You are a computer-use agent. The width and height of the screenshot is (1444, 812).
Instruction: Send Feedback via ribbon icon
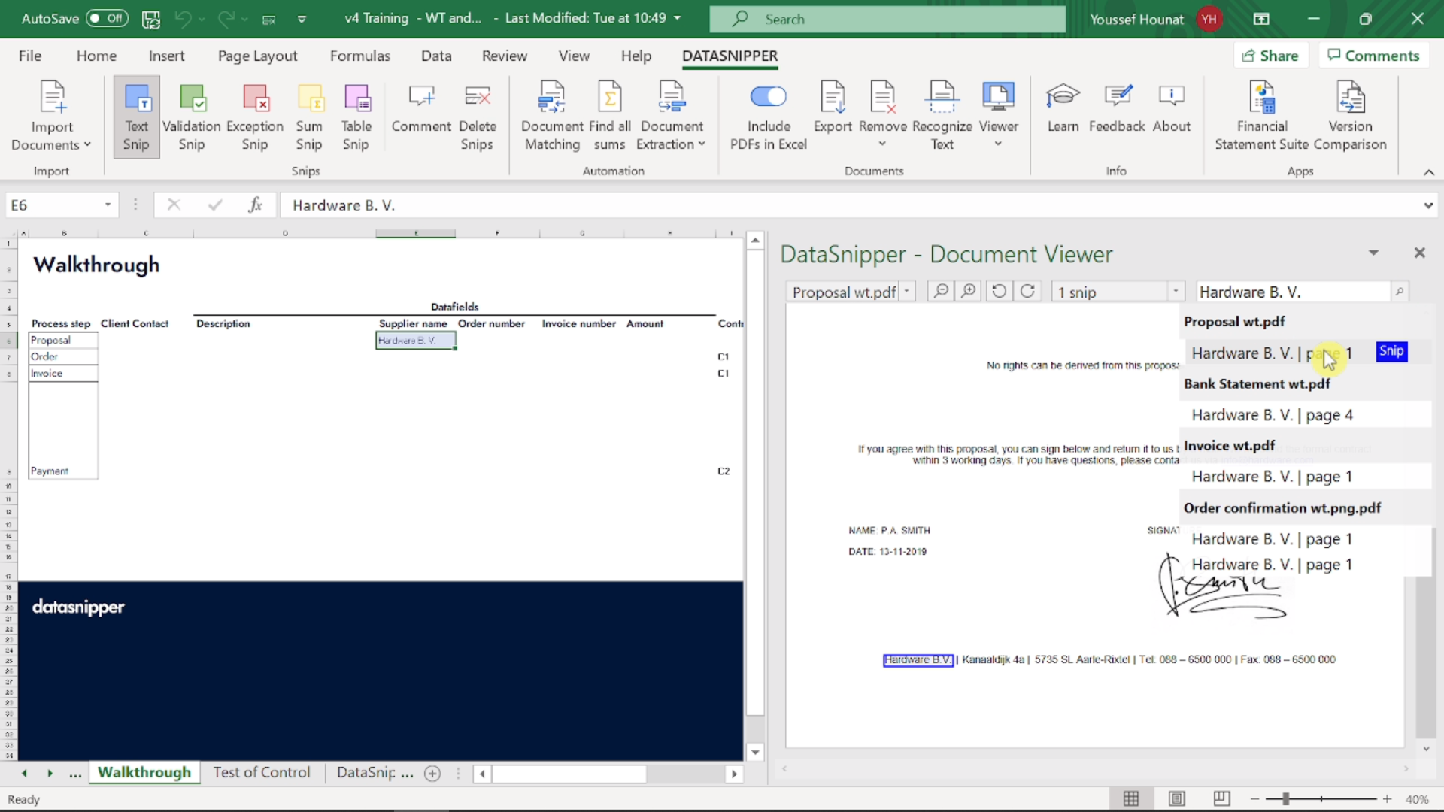(1117, 108)
